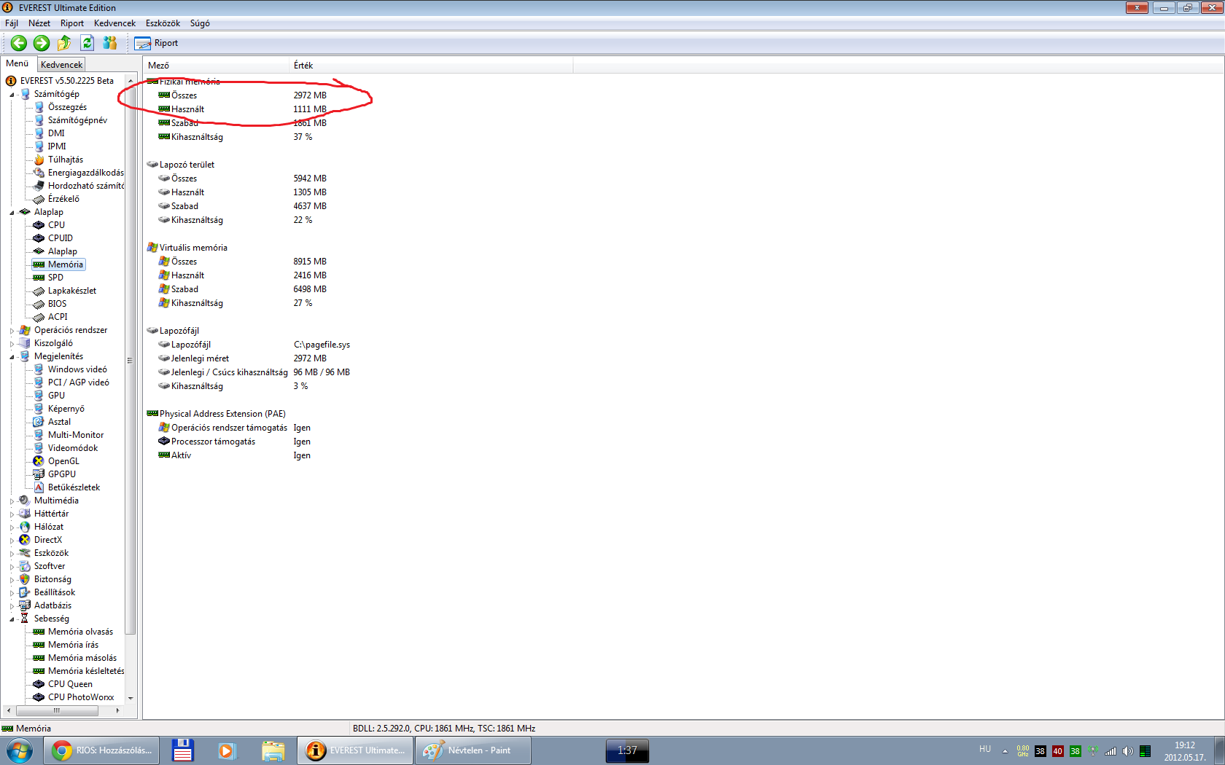This screenshot has width=1225, height=765.
Task: Click the Mező column header
Action: [217, 66]
